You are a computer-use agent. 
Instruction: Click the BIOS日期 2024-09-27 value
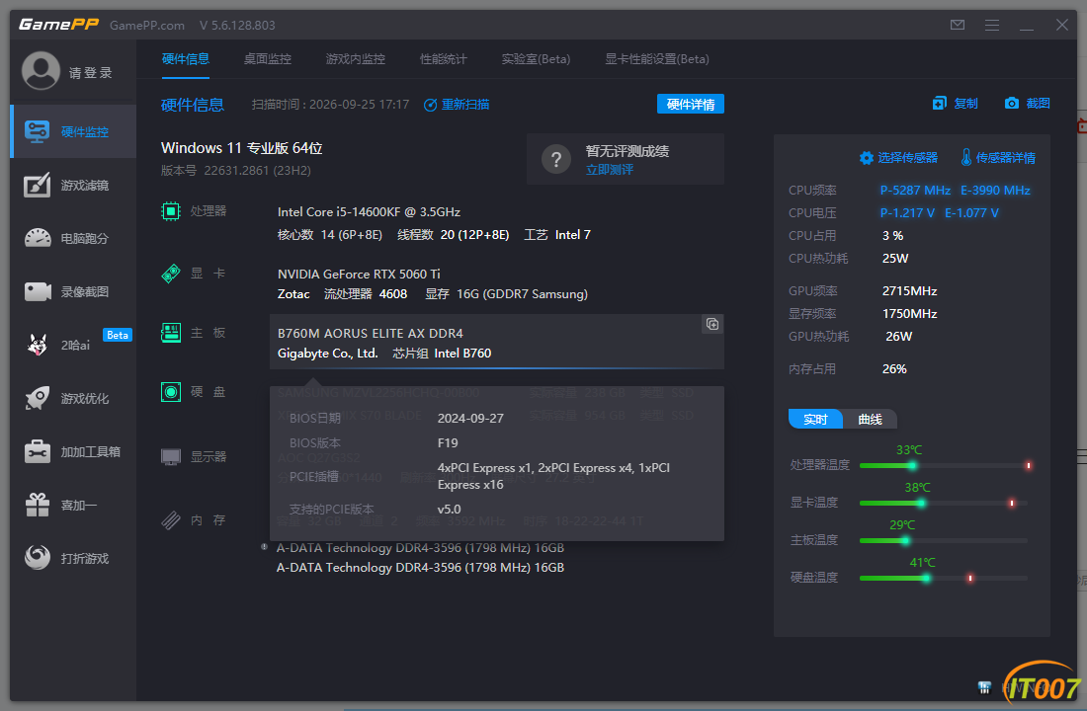[x=470, y=419]
